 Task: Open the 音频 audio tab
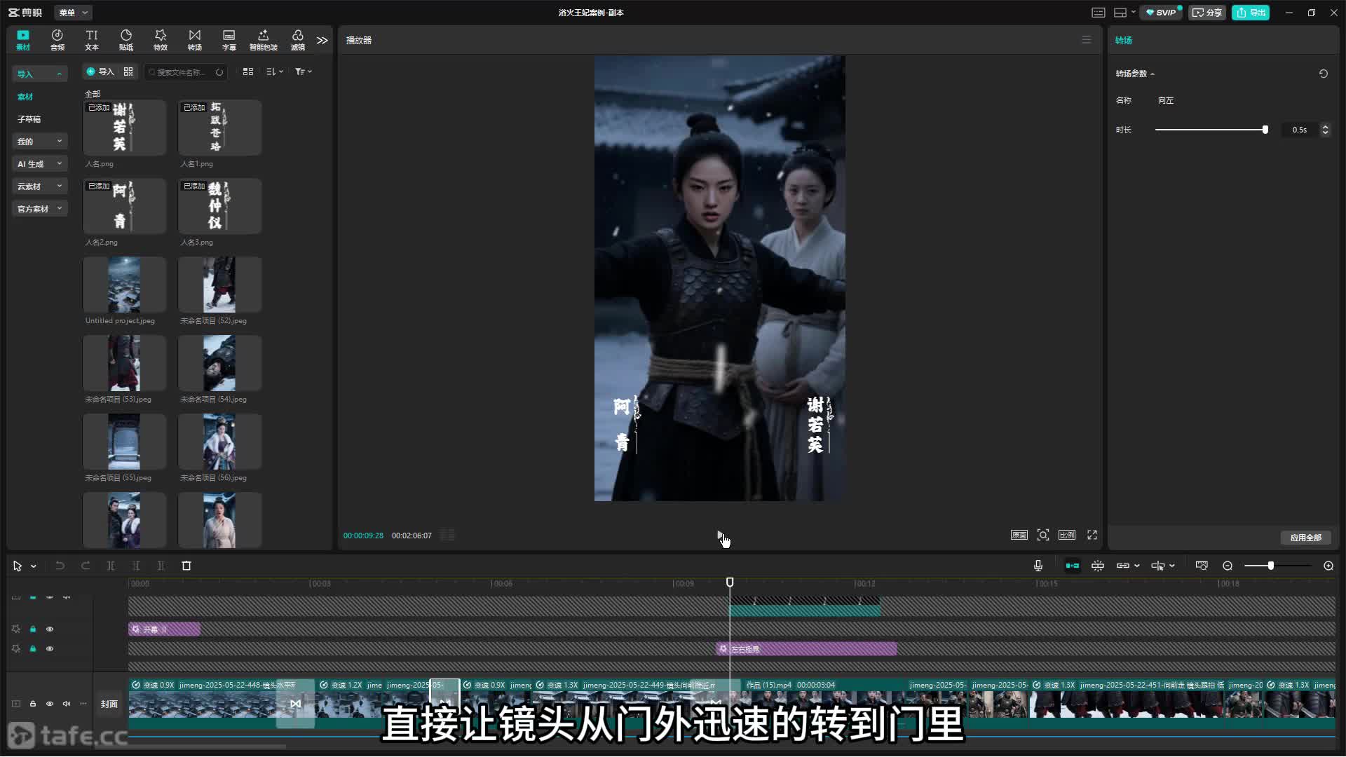pyautogui.click(x=57, y=40)
